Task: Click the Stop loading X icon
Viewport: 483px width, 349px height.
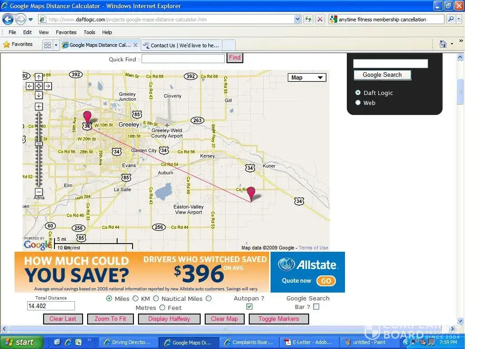Action: coord(320,19)
